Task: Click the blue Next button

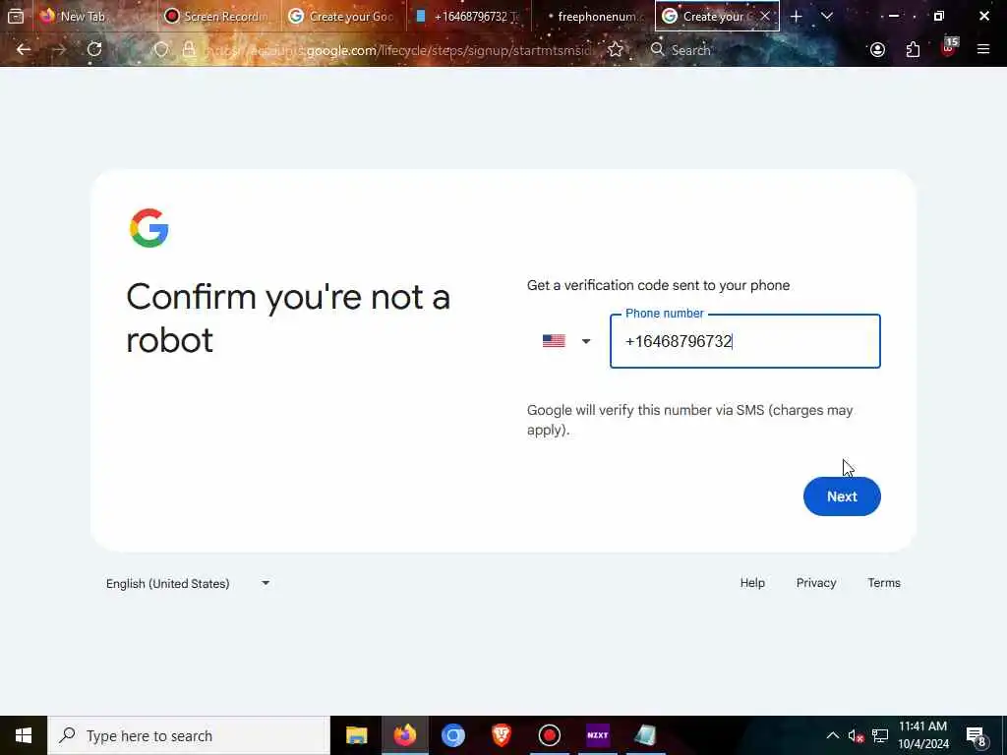Action: pos(842,496)
